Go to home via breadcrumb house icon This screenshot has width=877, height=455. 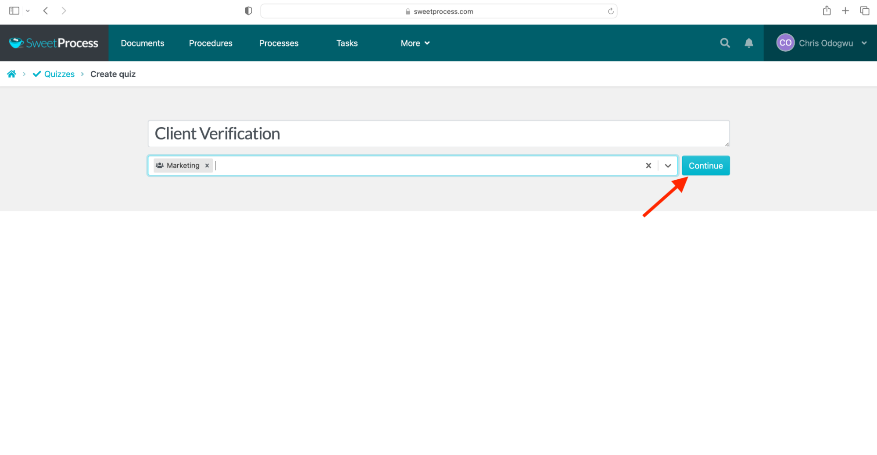coord(11,74)
